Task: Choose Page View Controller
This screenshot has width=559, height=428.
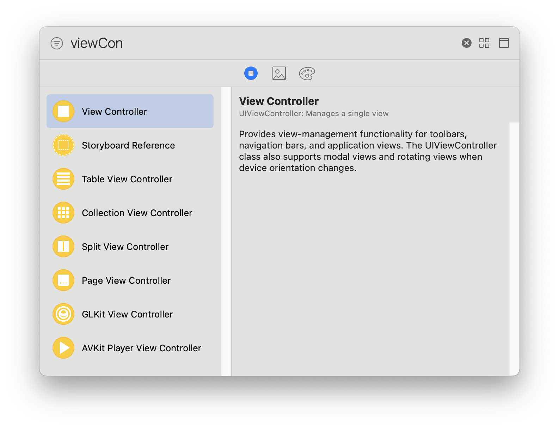Action: click(x=130, y=280)
